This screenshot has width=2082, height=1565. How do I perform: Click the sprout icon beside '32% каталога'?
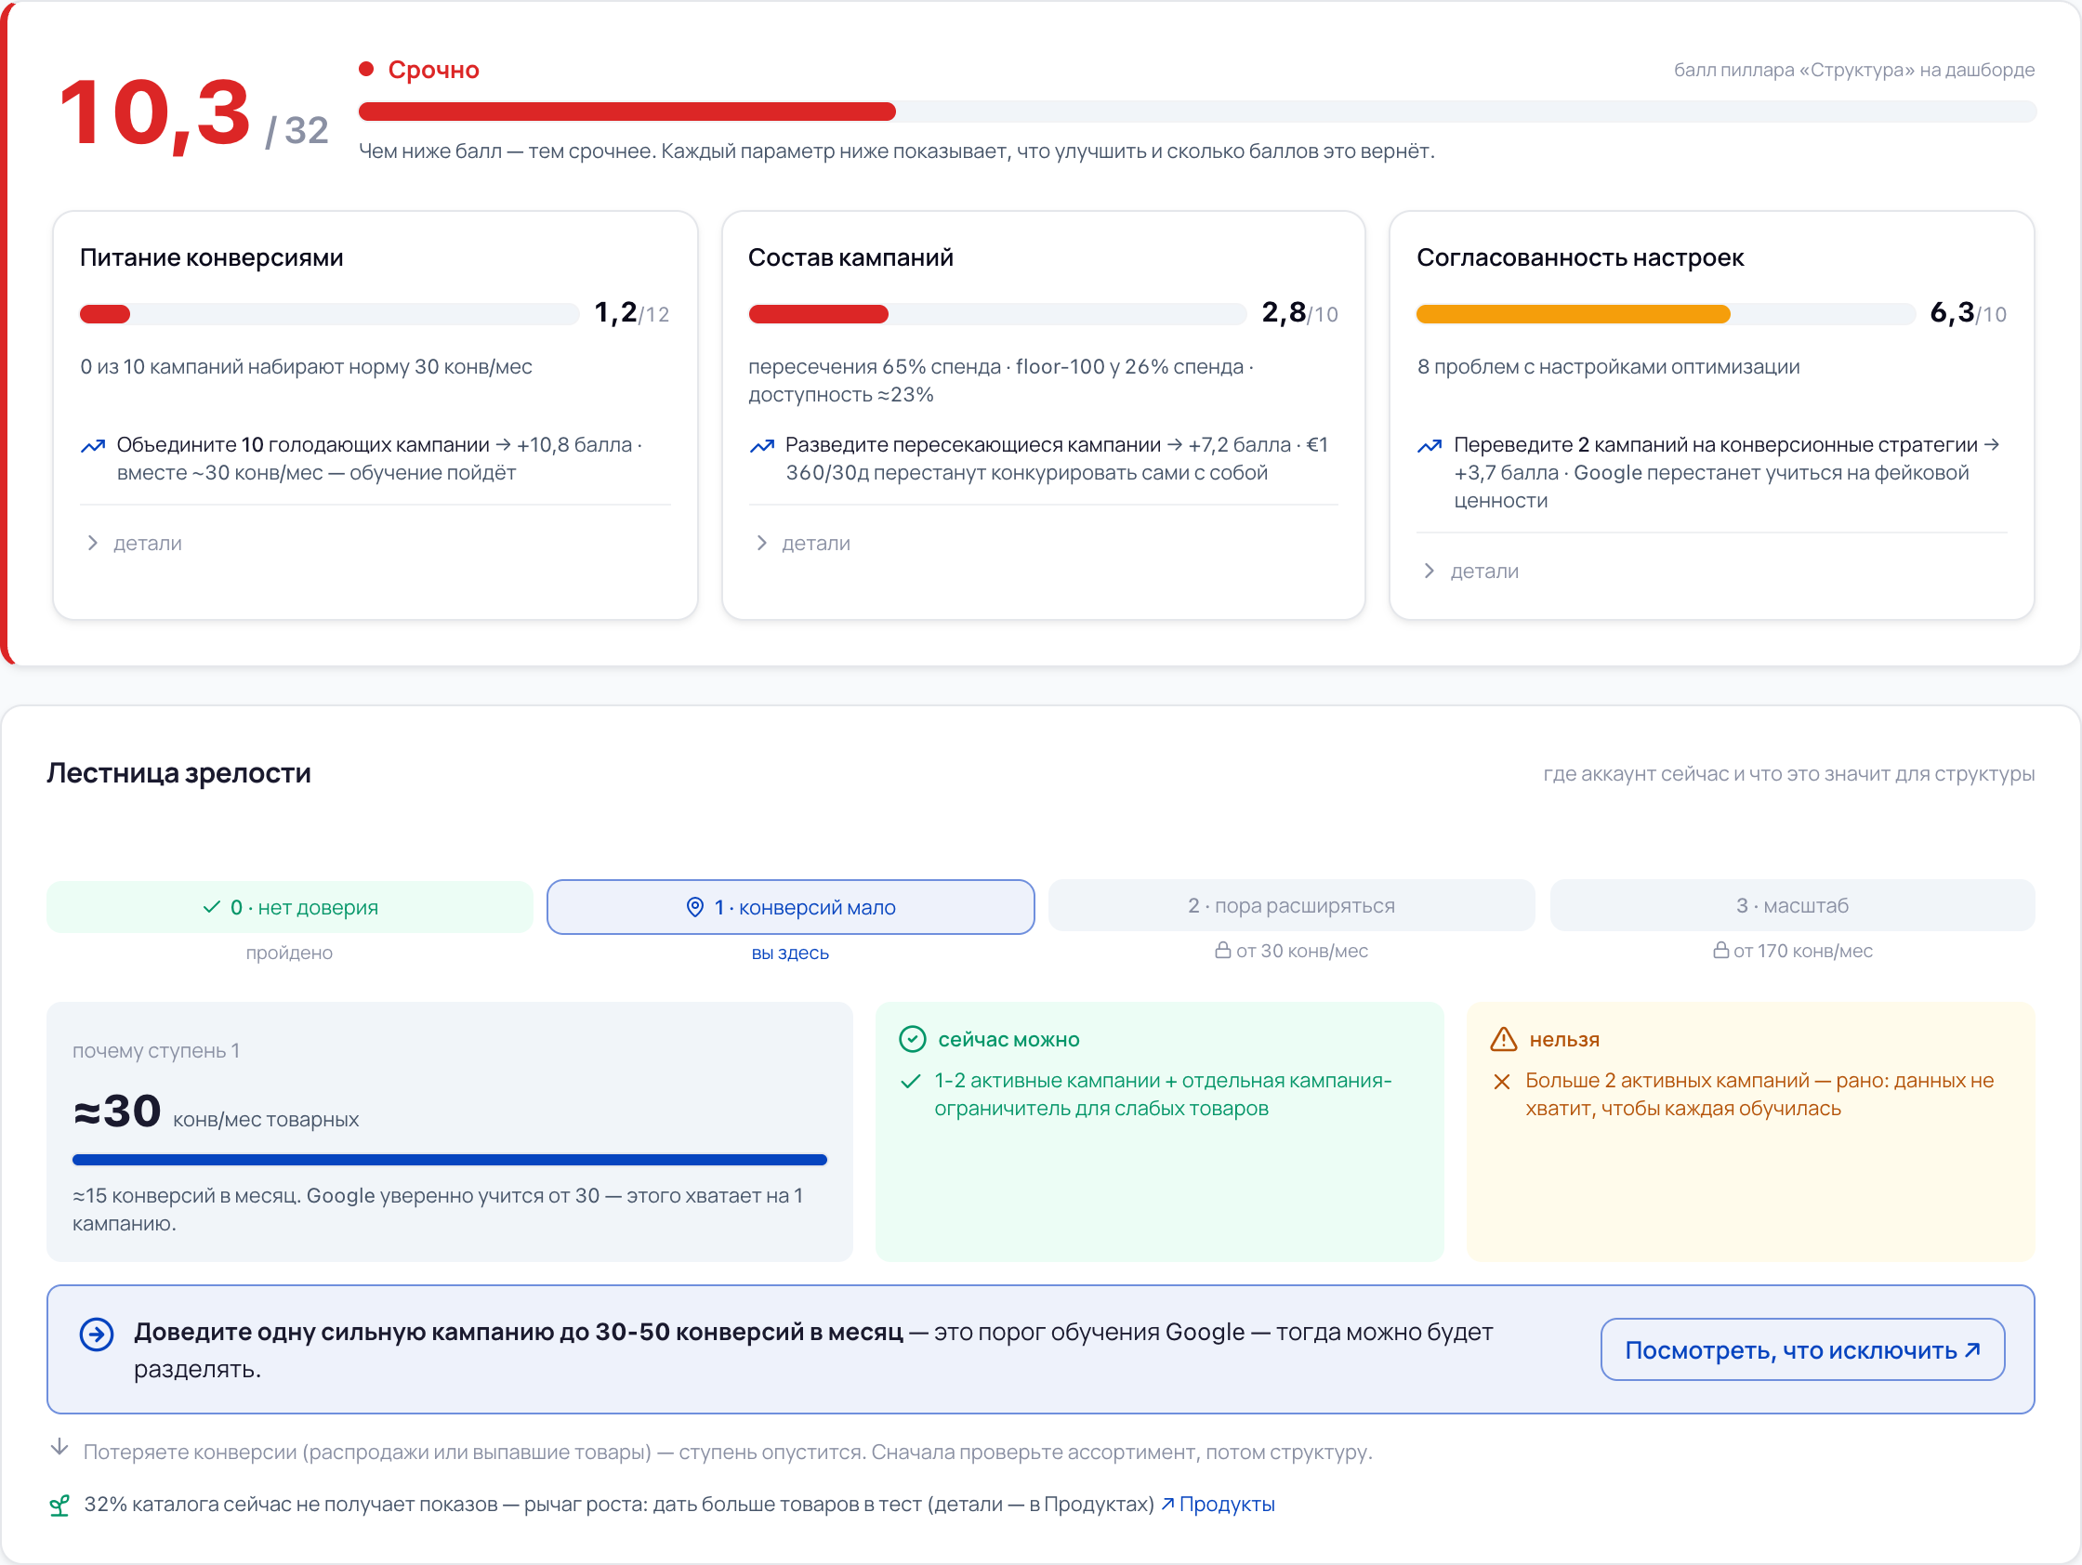coord(59,1505)
